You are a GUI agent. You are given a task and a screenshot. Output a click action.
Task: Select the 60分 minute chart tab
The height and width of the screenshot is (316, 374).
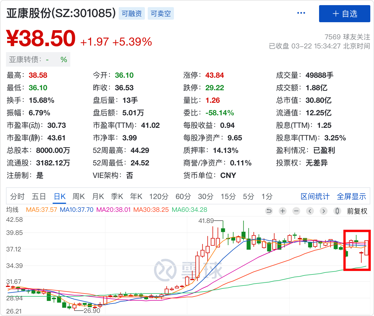tap(183, 196)
